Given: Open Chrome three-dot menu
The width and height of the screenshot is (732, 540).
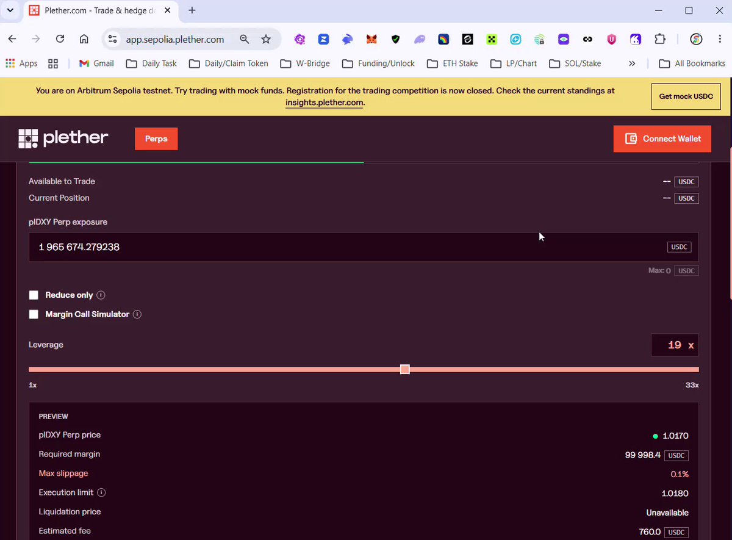Looking at the screenshot, I should pyautogui.click(x=719, y=39).
